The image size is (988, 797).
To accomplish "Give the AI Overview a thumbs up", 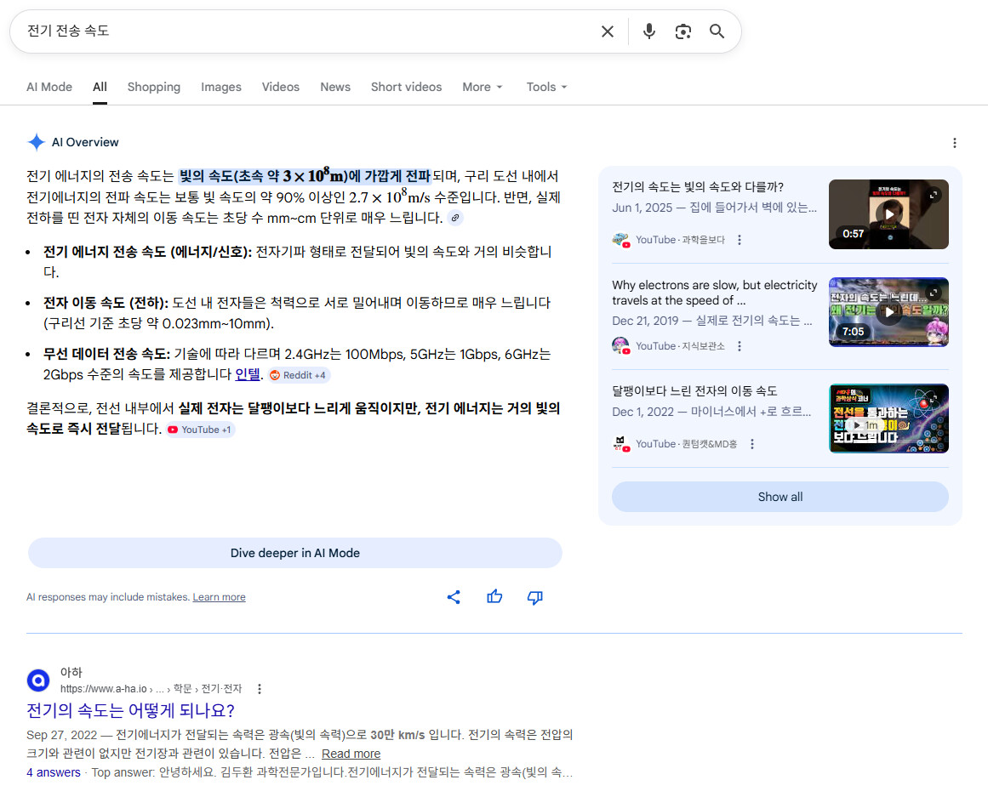I will point(494,597).
